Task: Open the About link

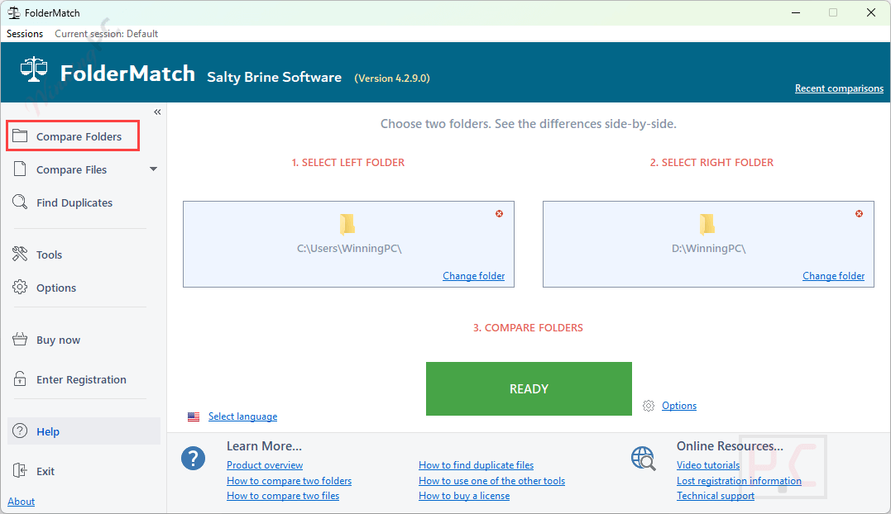Action: [21, 502]
